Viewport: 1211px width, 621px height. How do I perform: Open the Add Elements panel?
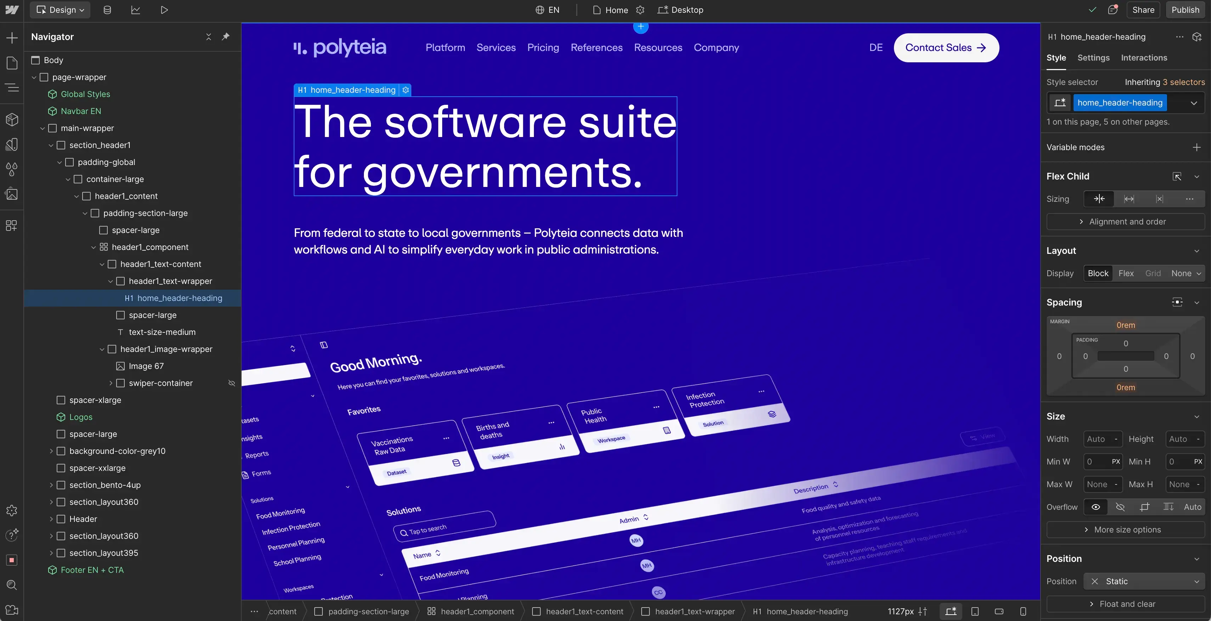tap(12, 38)
